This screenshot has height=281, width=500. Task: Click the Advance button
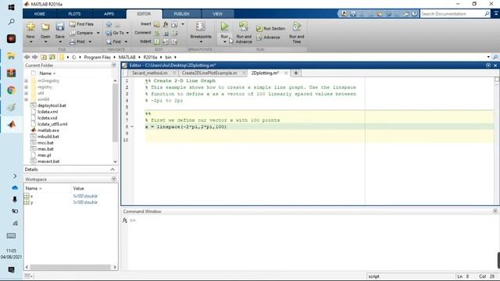268,37
